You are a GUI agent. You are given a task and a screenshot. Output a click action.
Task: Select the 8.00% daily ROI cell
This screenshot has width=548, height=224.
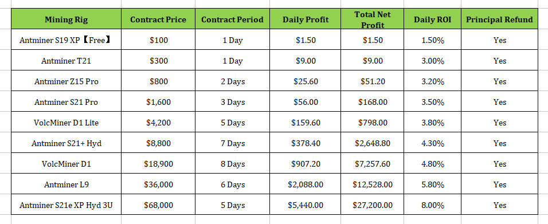[x=432, y=205]
